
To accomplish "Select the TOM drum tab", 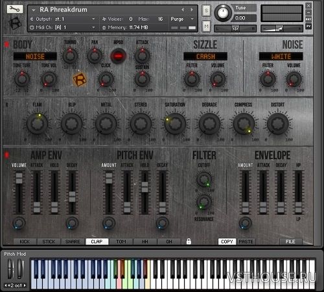I will click(x=121, y=241).
